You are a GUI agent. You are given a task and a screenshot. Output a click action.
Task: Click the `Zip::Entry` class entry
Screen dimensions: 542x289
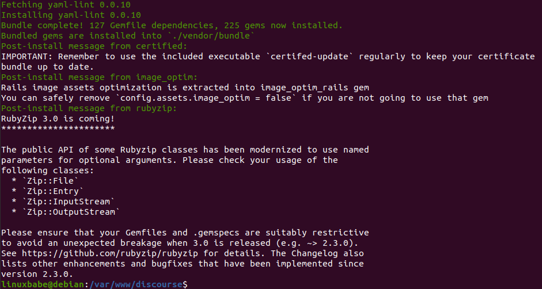pyautogui.click(x=52, y=191)
